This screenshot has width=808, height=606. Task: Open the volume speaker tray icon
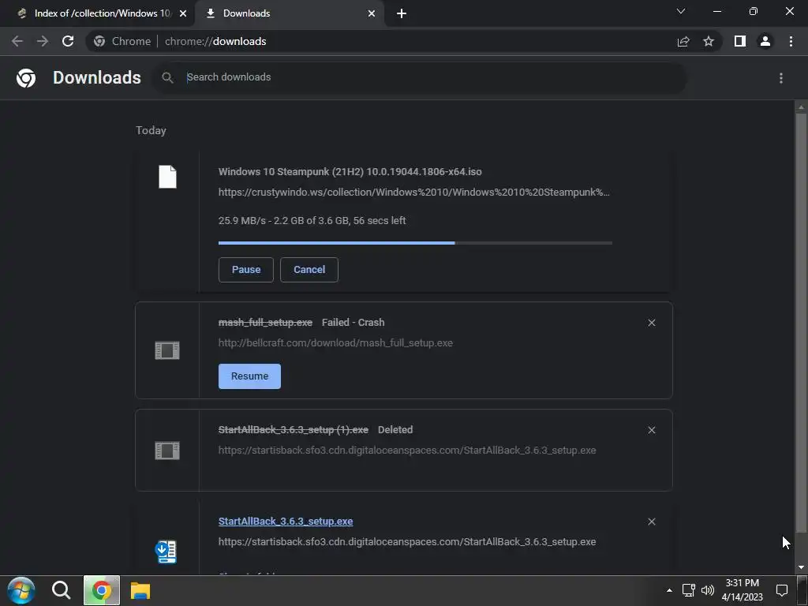[708, 590]
